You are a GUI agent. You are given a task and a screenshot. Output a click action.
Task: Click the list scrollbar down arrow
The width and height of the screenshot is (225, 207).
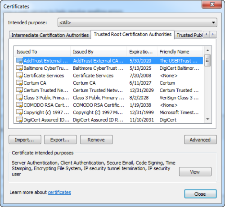pos(207,119)
